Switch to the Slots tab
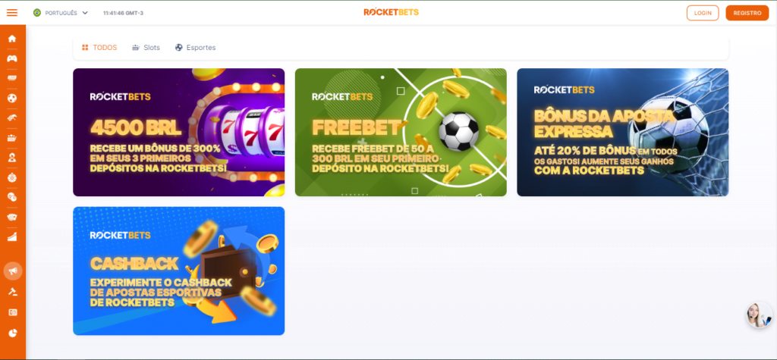Viewport: 777px width, 360px height. (x=146, y=48)
